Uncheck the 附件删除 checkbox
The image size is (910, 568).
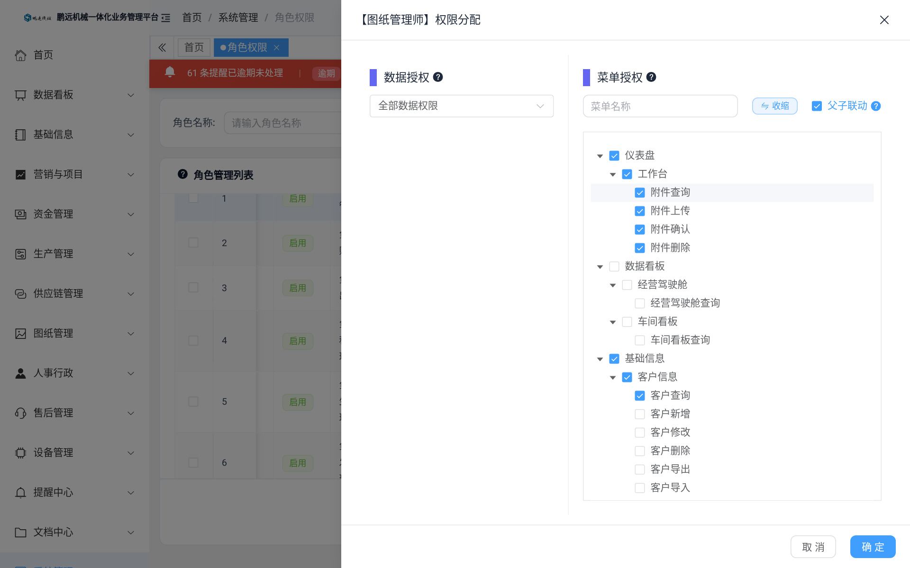point(640,248)
